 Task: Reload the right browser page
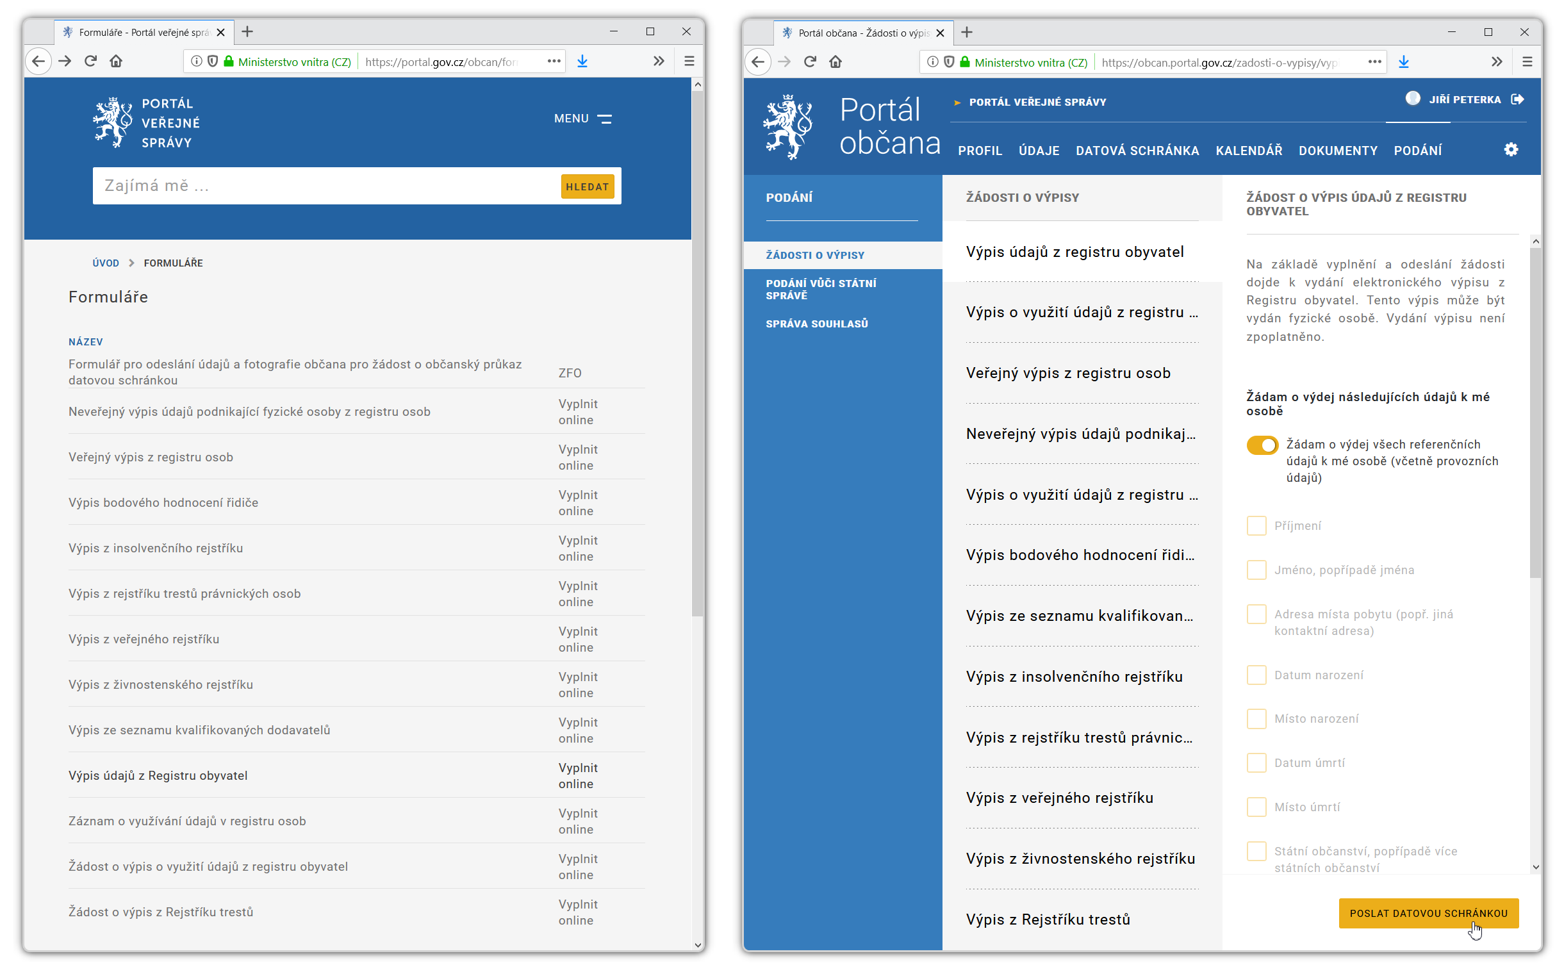click(810, 62)
